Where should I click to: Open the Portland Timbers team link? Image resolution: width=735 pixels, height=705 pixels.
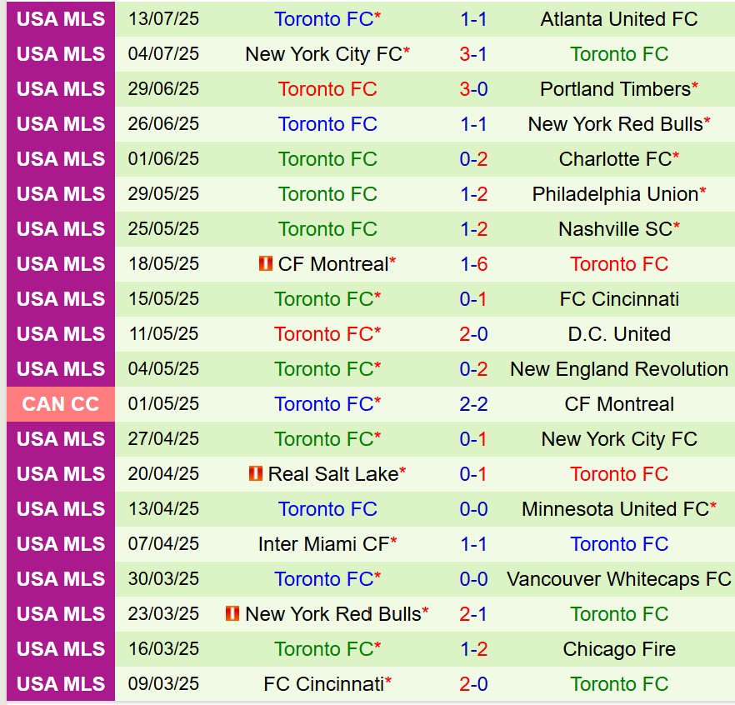click(615, 89)
